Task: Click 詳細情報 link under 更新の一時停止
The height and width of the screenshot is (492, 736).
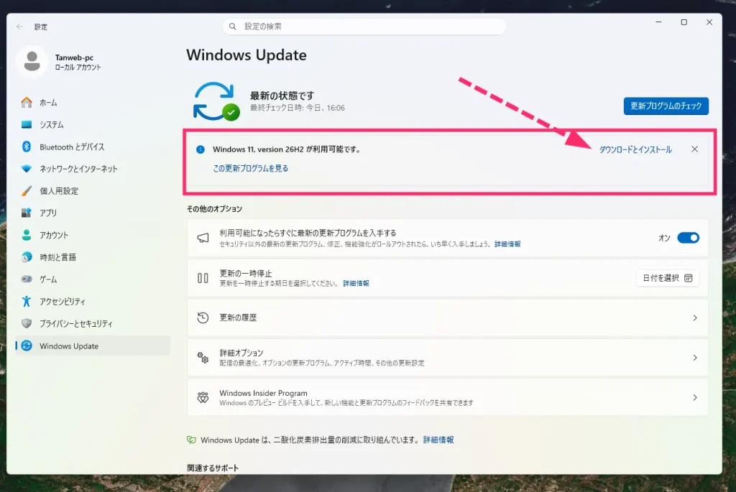Action: click(356, 283)
